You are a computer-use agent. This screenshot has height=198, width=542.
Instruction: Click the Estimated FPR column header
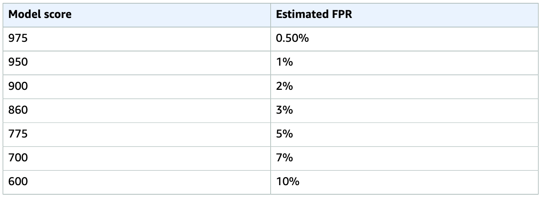404,15
